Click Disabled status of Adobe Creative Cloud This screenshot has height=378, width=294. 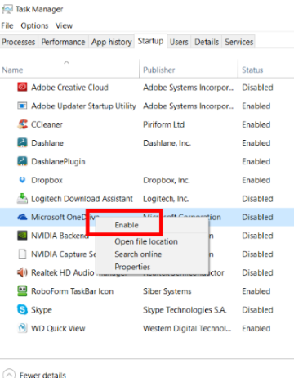pyautogui.click(x=257, y=88)
